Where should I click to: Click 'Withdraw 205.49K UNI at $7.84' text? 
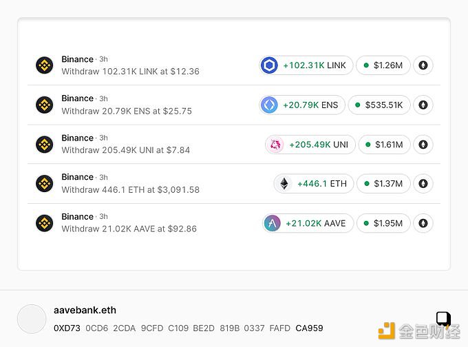pyautogui.click(x=126, y=150)
